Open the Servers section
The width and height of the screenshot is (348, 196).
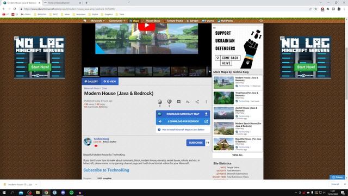(192, 21)
